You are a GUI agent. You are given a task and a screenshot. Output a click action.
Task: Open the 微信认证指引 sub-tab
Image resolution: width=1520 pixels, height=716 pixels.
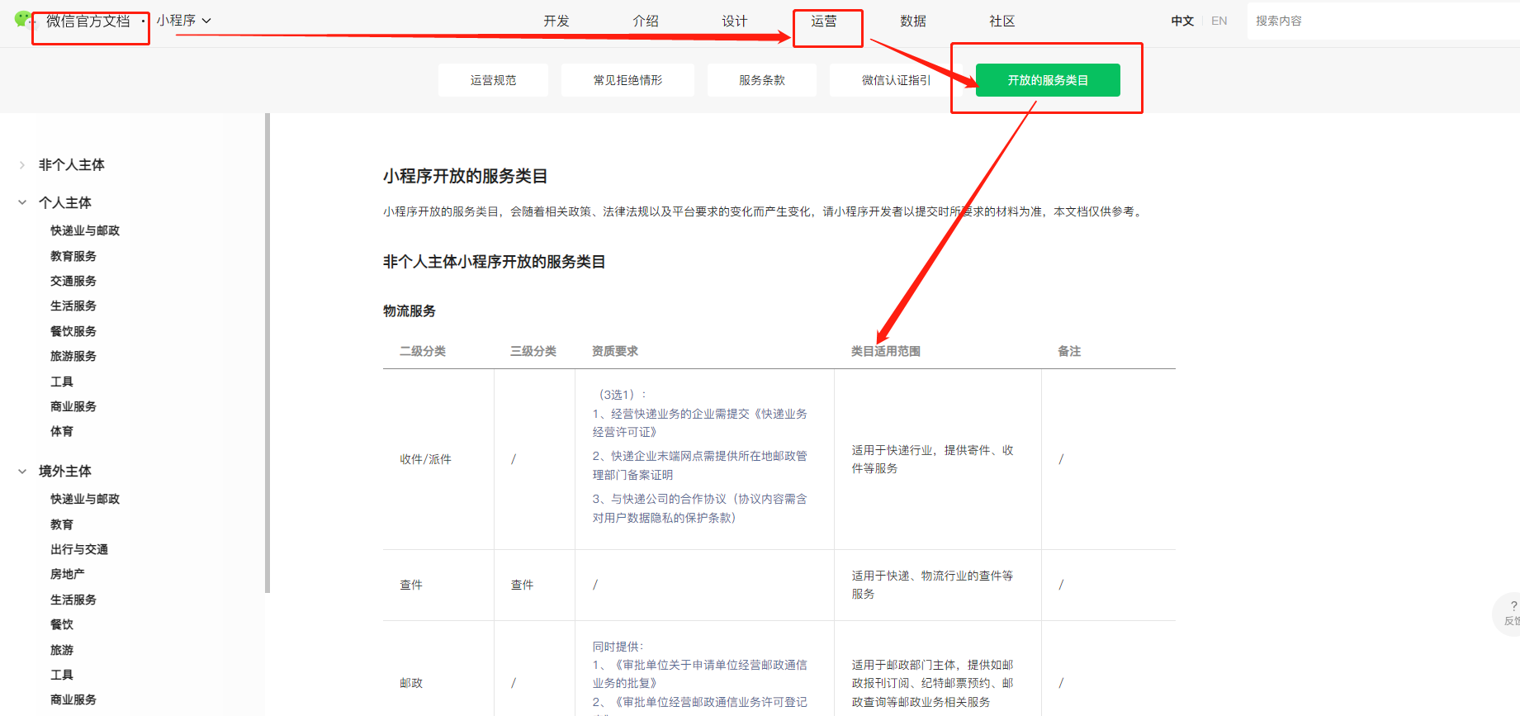click(896, 80)
